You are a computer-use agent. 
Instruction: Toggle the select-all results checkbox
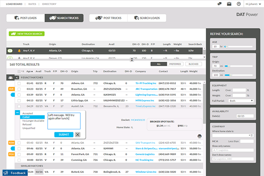click(x=19, y=71)
